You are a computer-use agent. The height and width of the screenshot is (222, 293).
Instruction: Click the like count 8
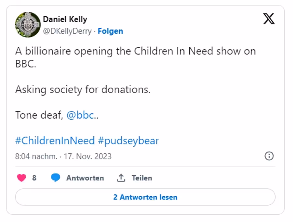click(34, 178)
